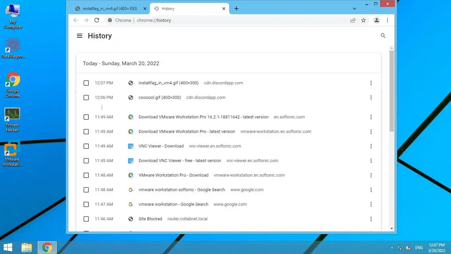Click the Chrome site info icon in address bar

[110, 20]
